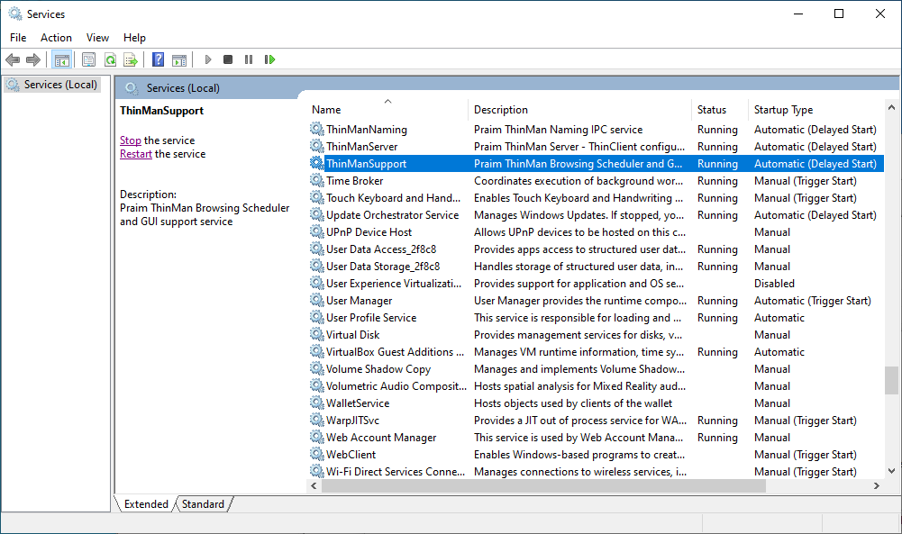Select the User Data Access_2f8c8 service
The width and height of the screenshot is (902, 534).
[595, 249]
